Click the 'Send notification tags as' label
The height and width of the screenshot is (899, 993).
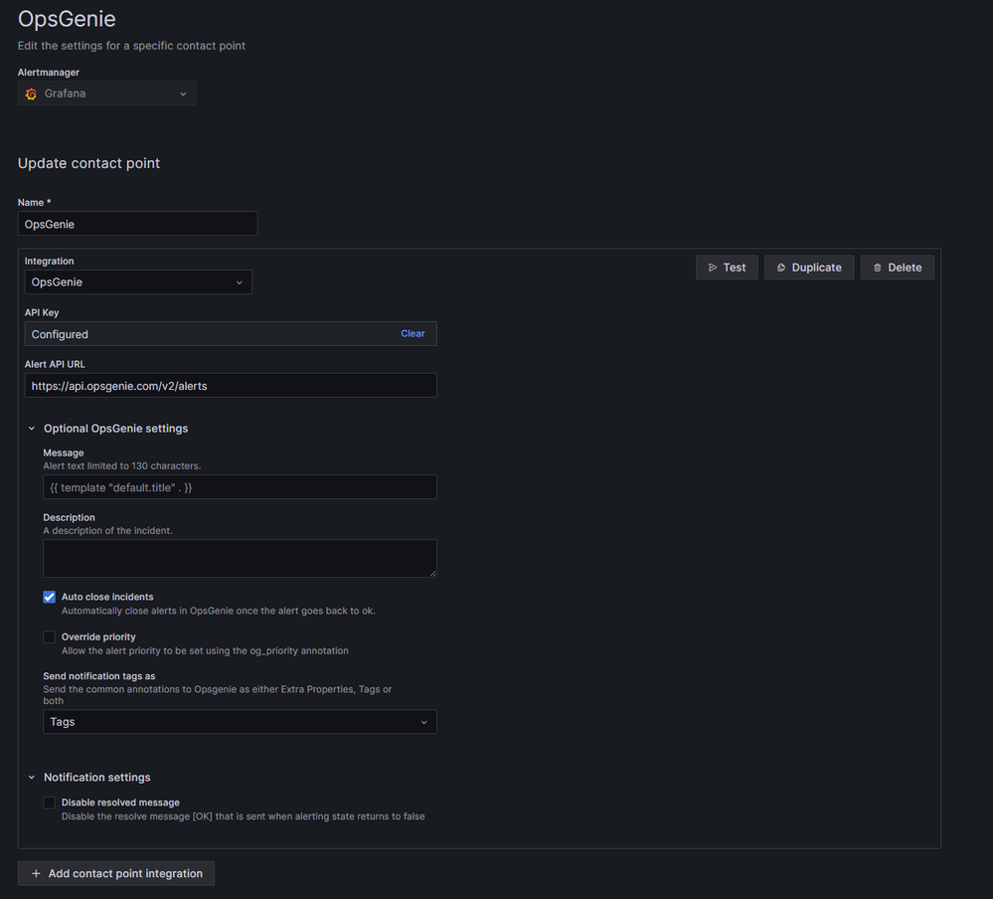(98, 676)
